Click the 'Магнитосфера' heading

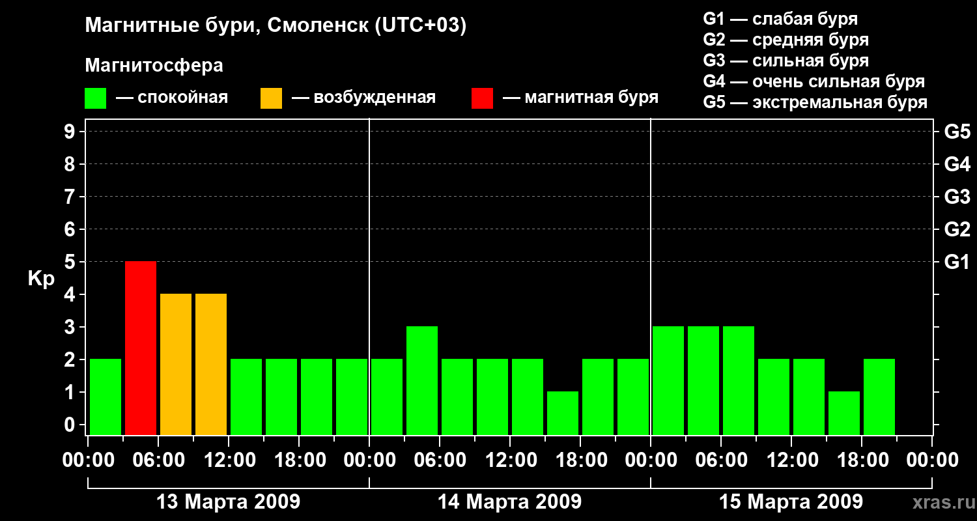pyautogui.click(x=154, y=66)
